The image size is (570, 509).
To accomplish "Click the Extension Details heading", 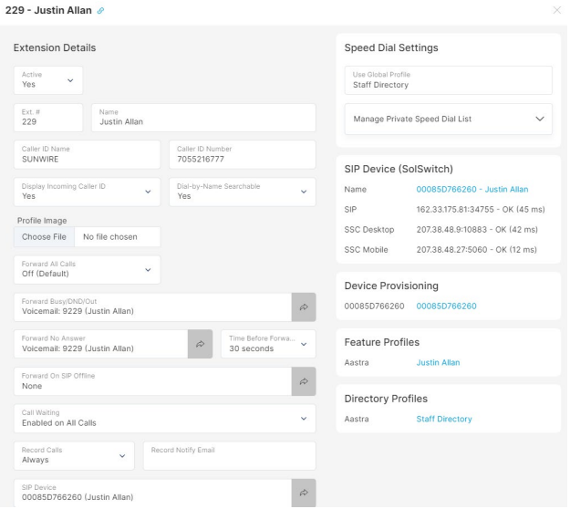I will pyautogui.click(x=55, y=47).
